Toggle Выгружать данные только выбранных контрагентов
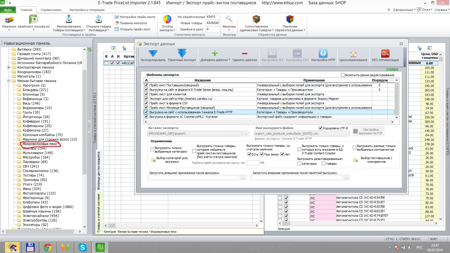This screenshot has width=450, height=253. coord(355,148)
